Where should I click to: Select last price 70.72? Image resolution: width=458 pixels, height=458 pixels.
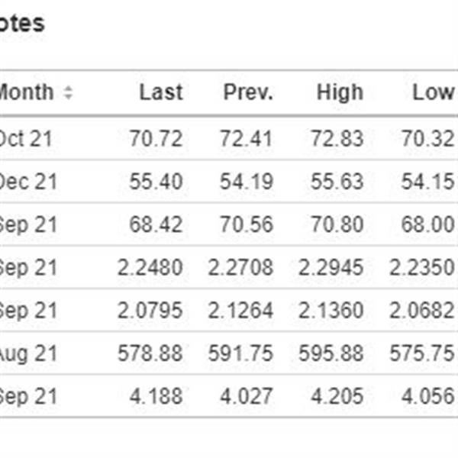point(156,138)
